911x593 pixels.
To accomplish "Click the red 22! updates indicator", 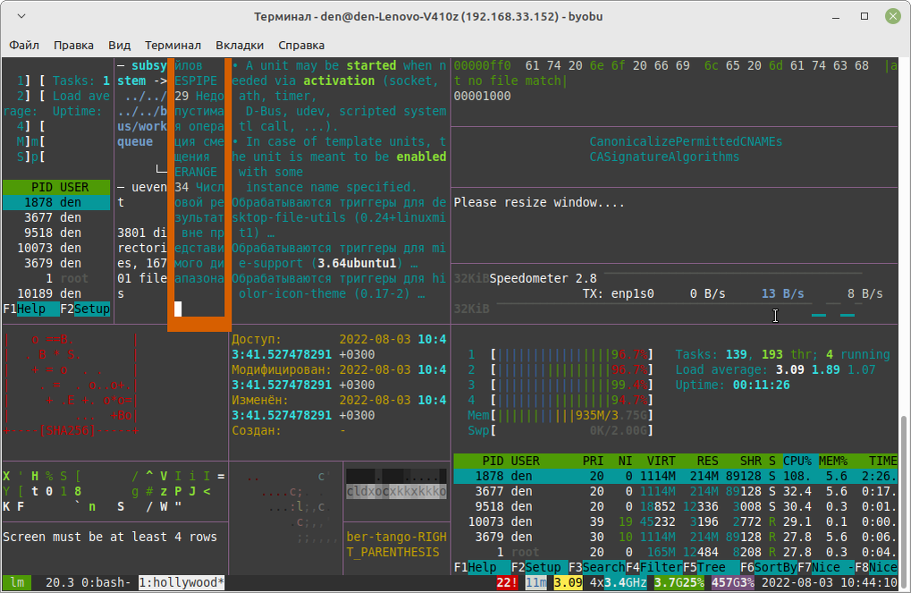I will (x=507, y=582).
